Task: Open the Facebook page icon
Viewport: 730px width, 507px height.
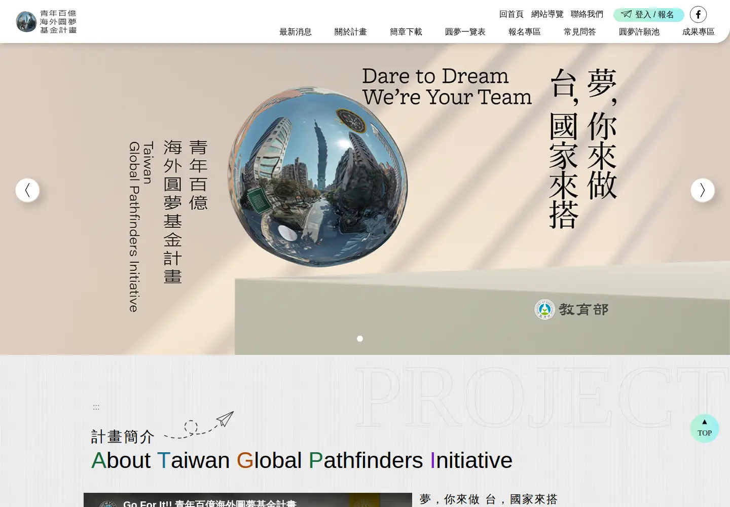Action: pyautogui.click(x=698, y=14)
